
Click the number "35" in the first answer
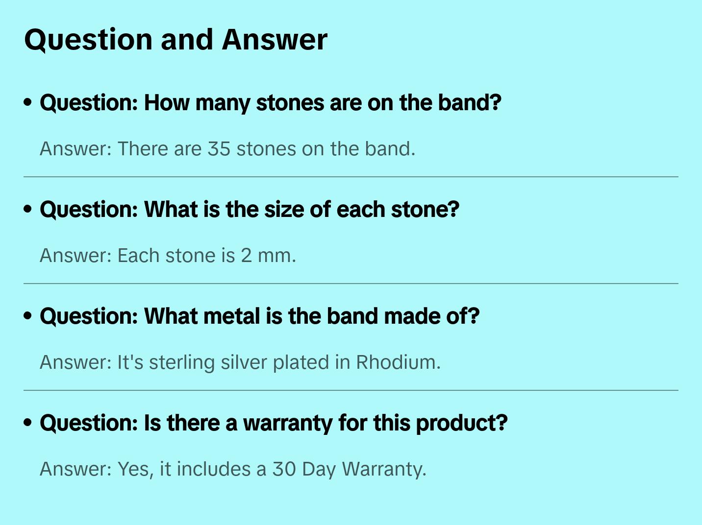click(x=219, y=149)
